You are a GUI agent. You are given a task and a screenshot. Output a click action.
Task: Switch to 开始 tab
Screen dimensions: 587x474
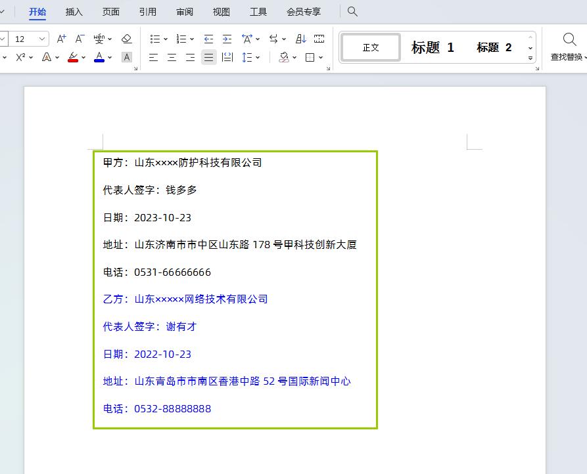(x=37, y=12)
